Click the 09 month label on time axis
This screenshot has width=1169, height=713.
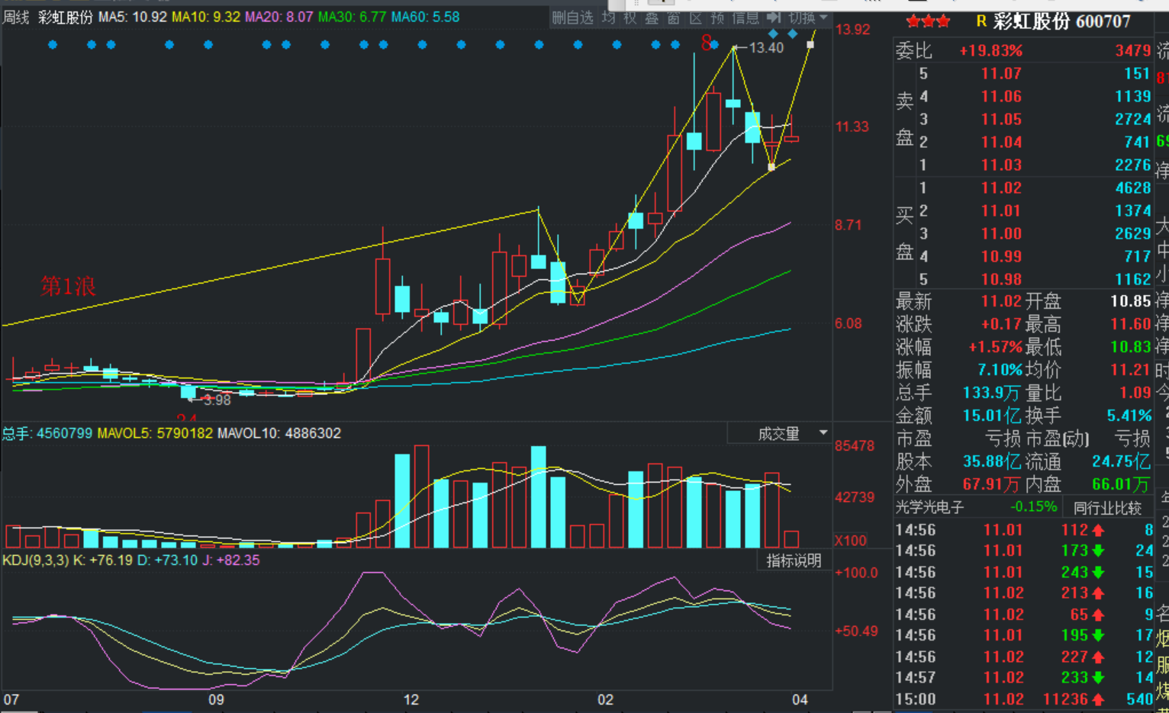(x=217, y=700)
